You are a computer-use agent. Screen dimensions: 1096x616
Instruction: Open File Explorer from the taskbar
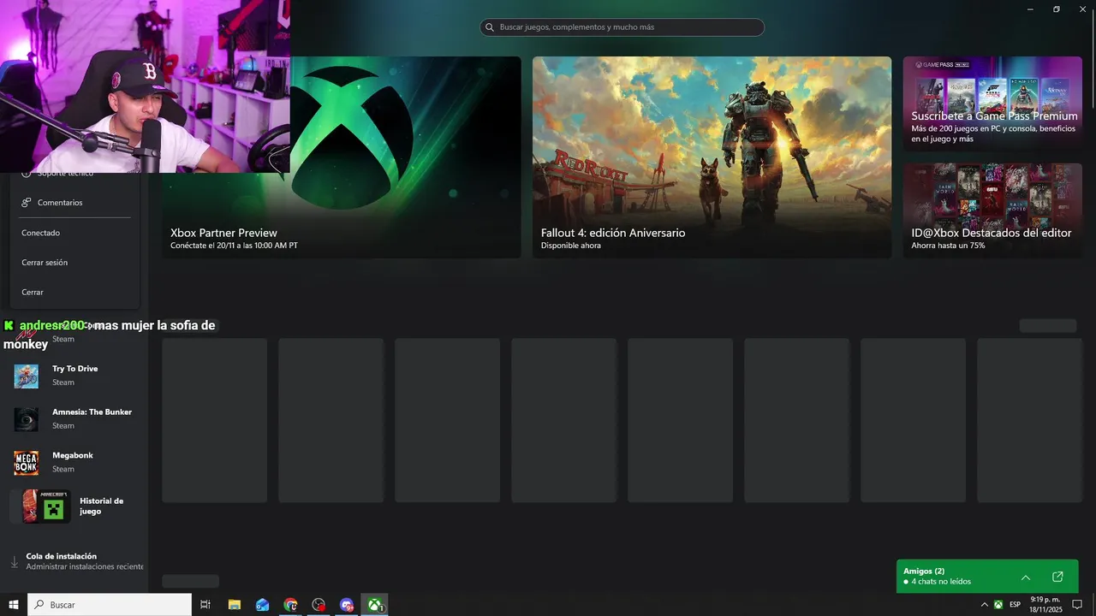[x=234, y=605]
